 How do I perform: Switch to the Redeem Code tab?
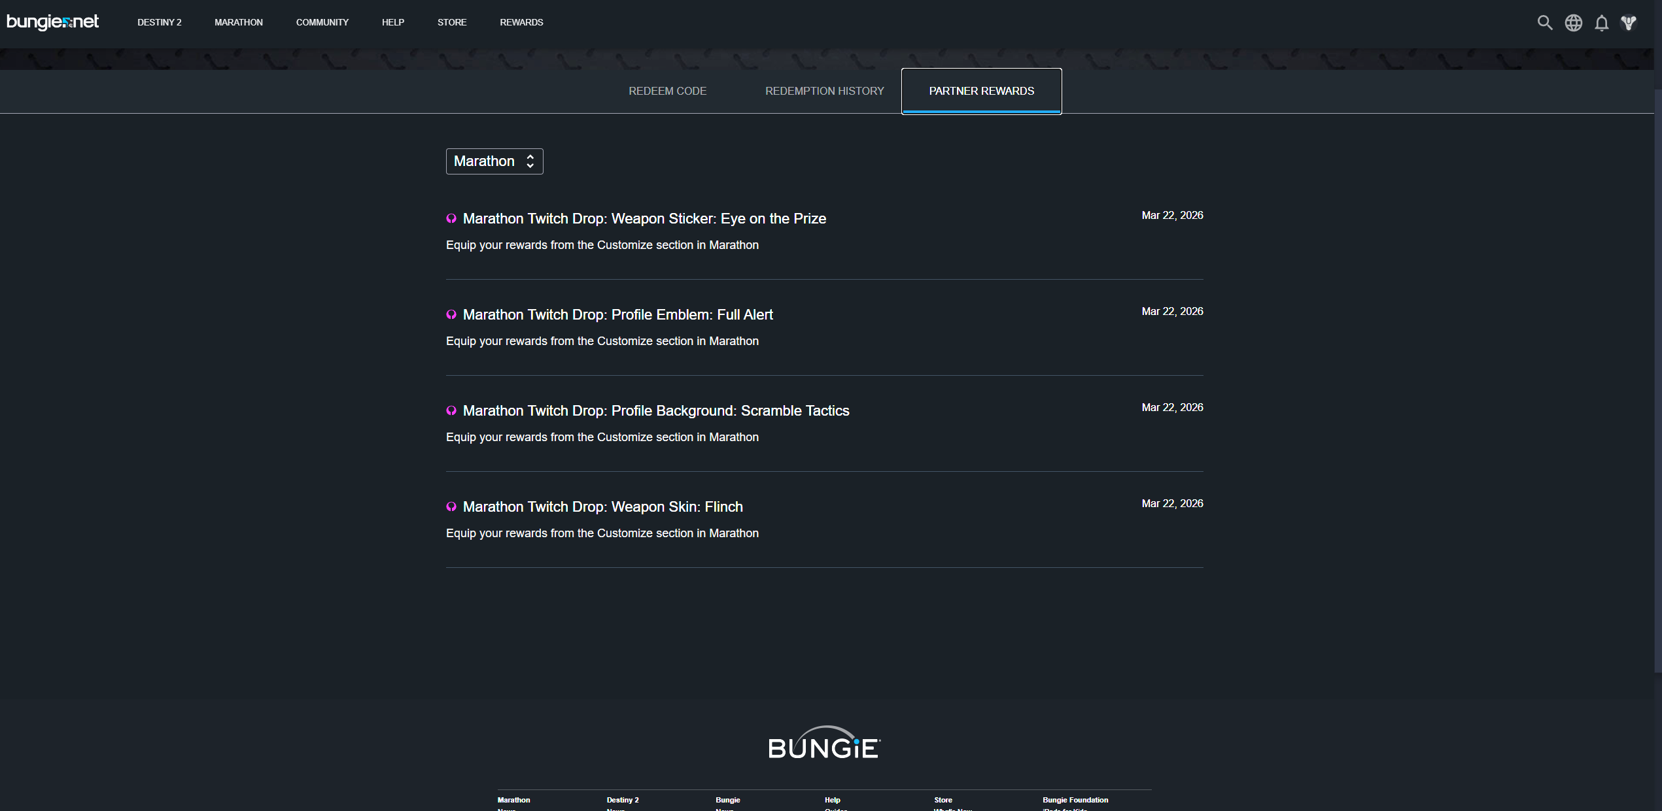(x=667, y=91)
